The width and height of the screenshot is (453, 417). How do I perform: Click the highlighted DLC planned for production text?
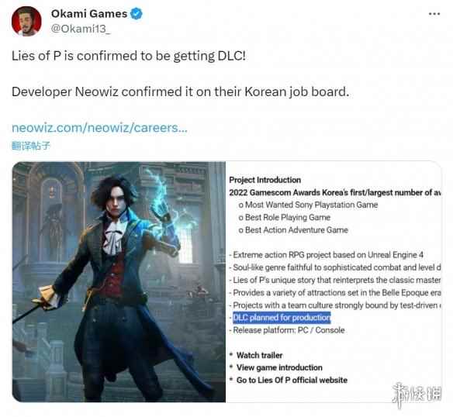[x=282, y=317]
